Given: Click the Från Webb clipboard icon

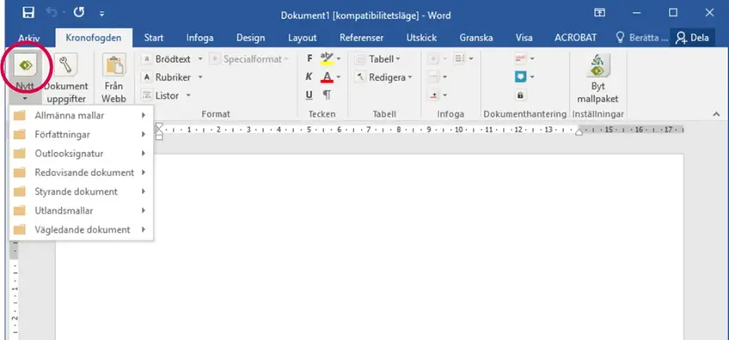Looking at the screenshot, I should 113,65.
